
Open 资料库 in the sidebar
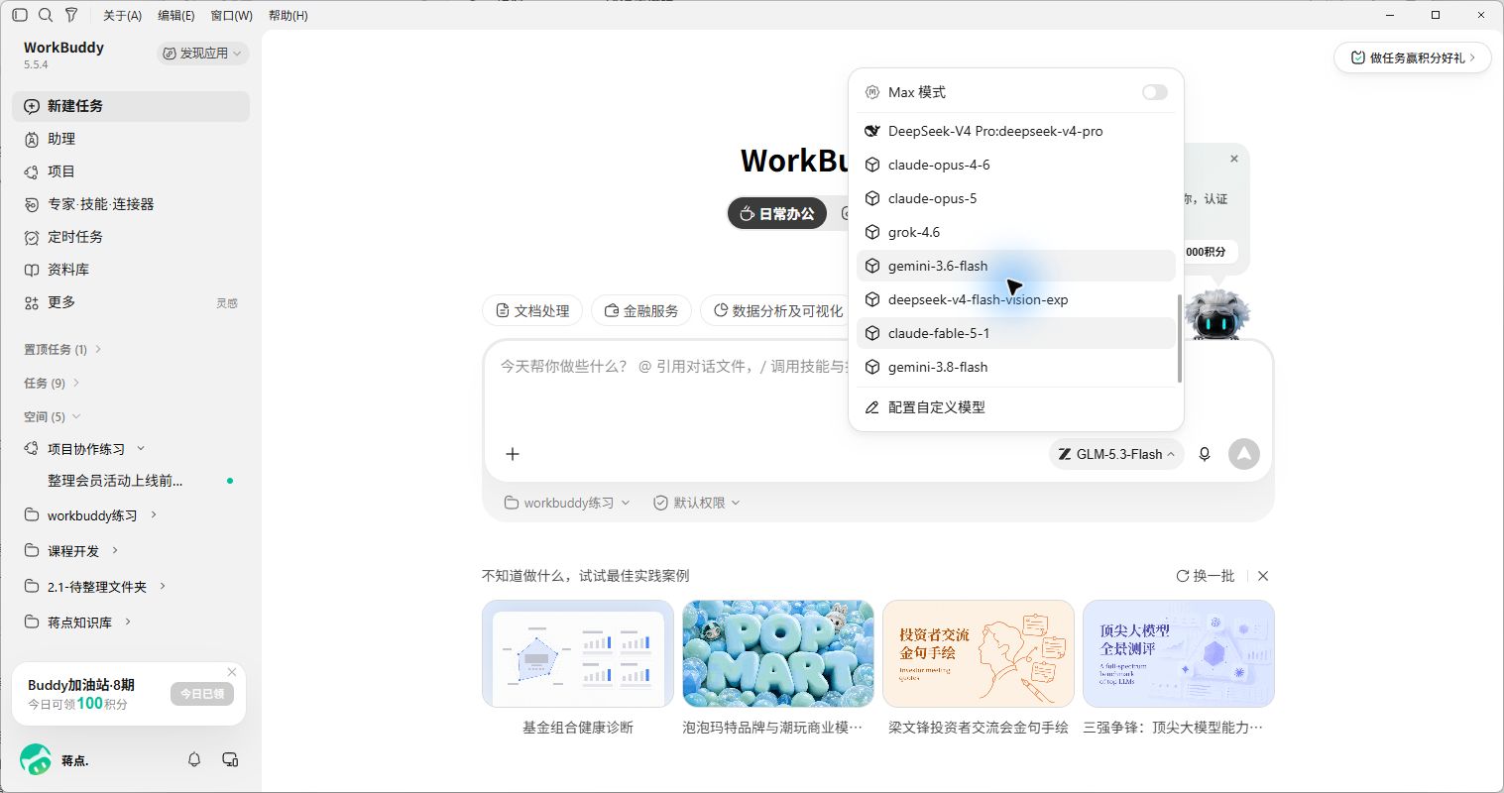coord(131,270)
